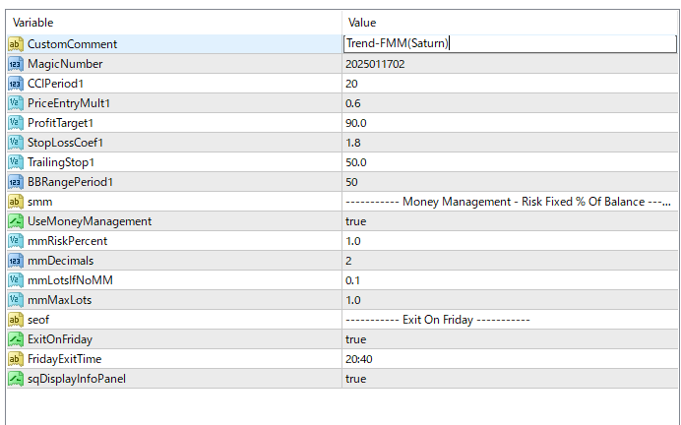This screenshot has height=425, width=681.
Task: Click the string icon beside FridayExitTime
Action: pyautogui.click(x=16, y=359)
